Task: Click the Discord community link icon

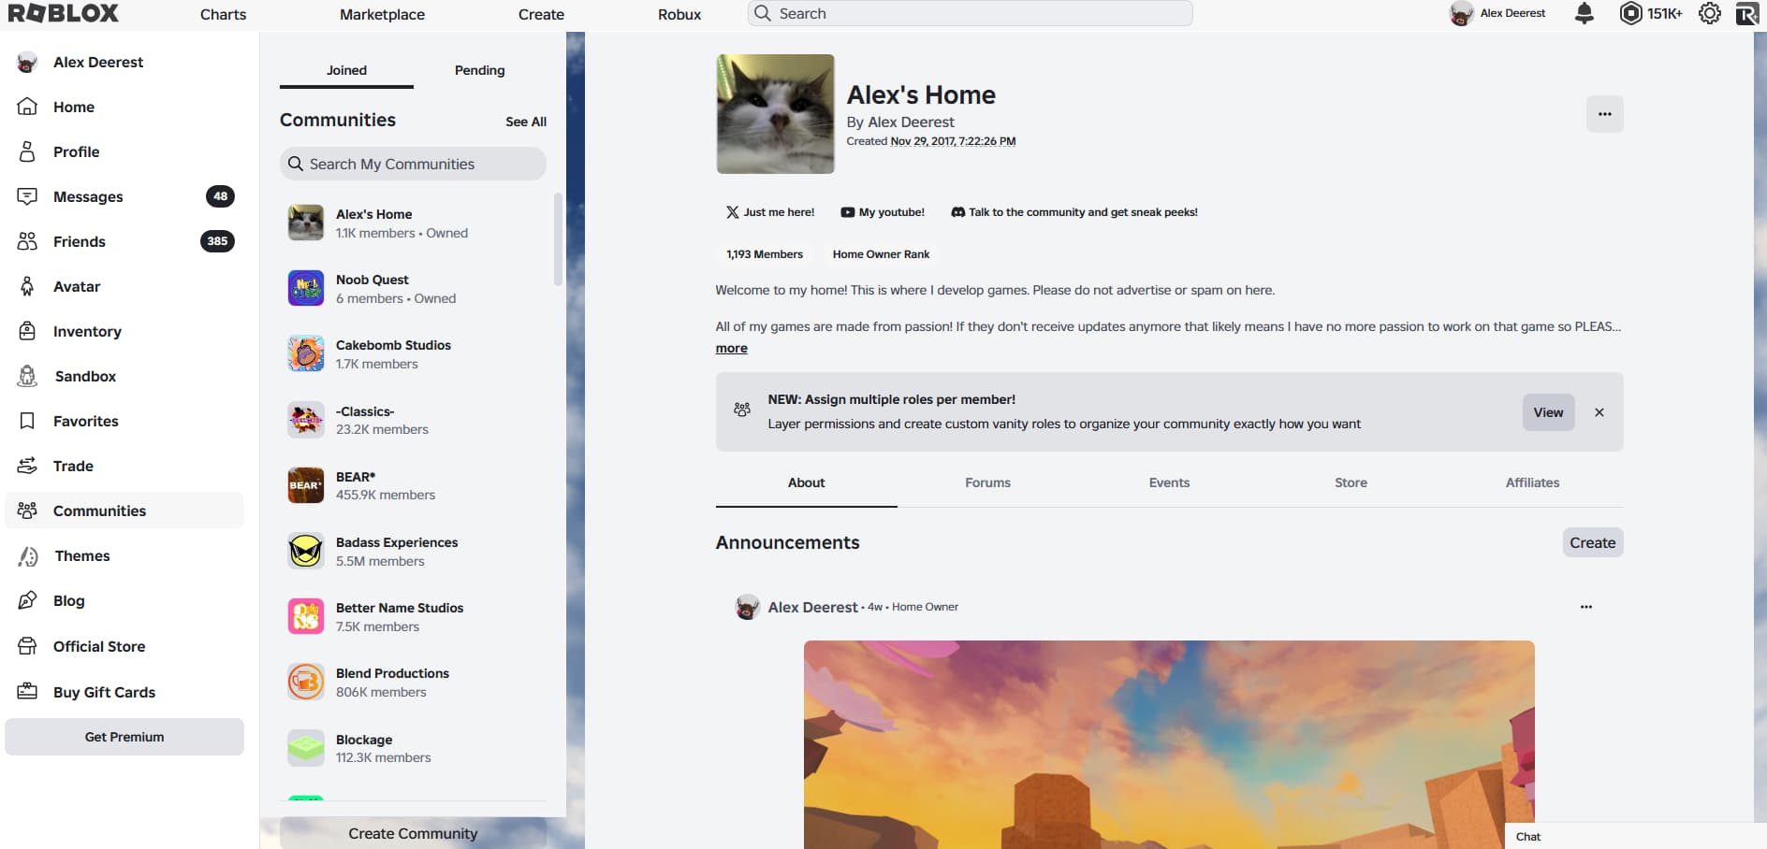Action: point(958,212)
